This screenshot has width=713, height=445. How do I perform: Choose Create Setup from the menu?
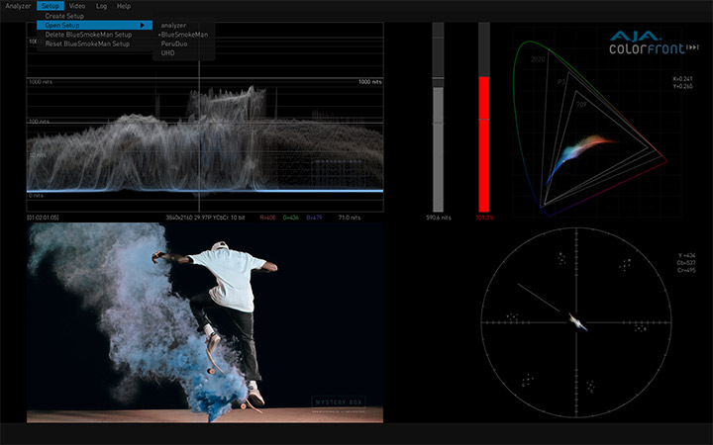click(64, 16)
